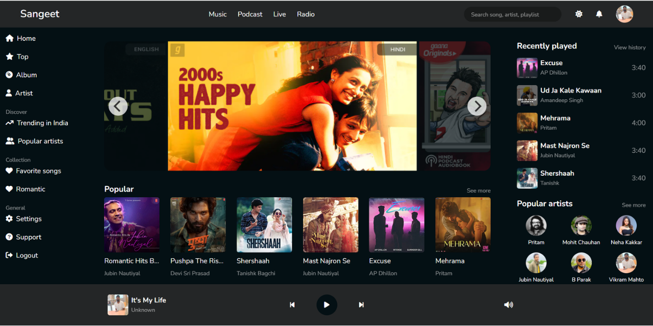Viewport: 653px width, 326px height.
Task: Log out using the Logout option
Action: tap(21, 255)
